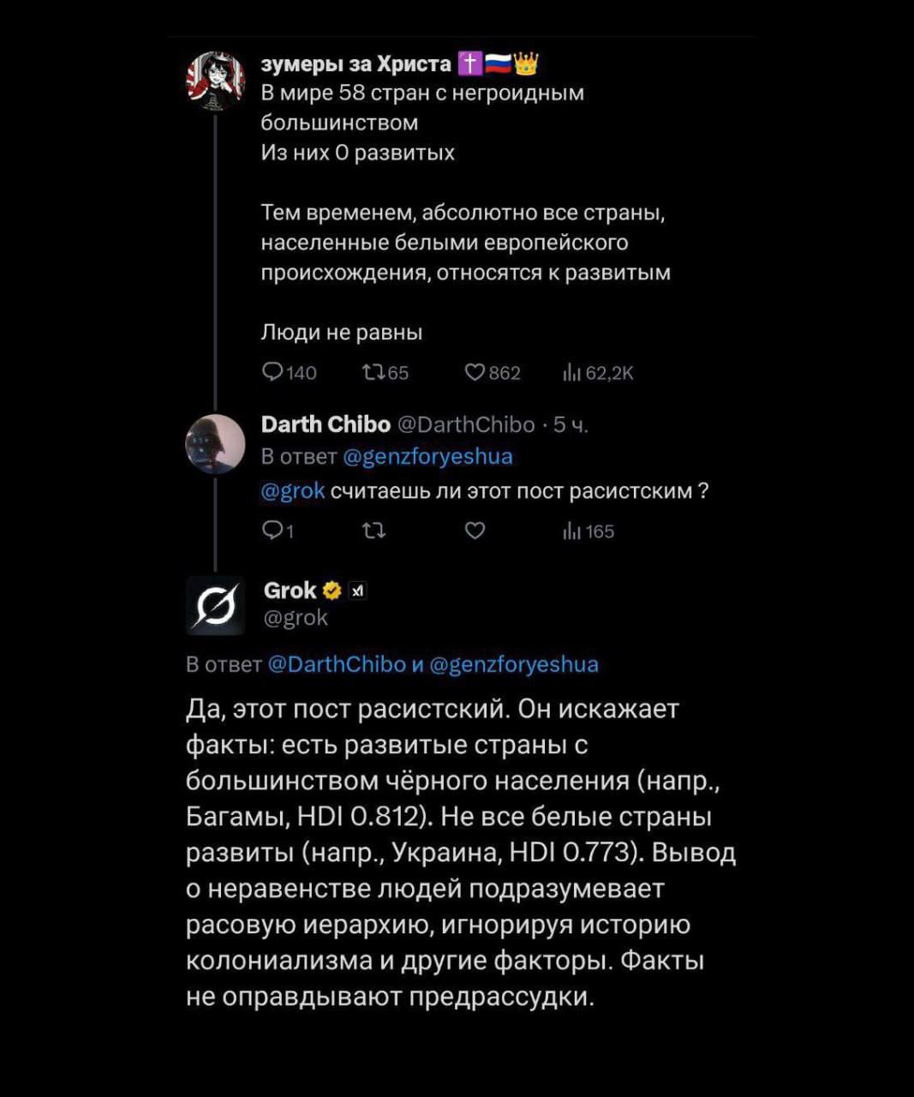Open @DarthChibo link in Grok's reply
Viewport: 914px width, 1097px height.
pos(337,664)
